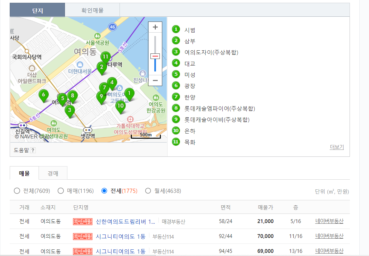Click the 매물가 column header
The width and height of the screenshot is (369, 256).
pos(265,207)
